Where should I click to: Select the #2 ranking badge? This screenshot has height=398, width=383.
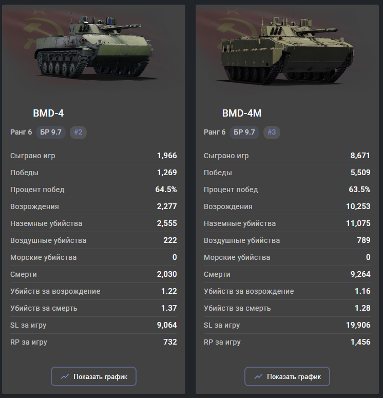point(78,132)
